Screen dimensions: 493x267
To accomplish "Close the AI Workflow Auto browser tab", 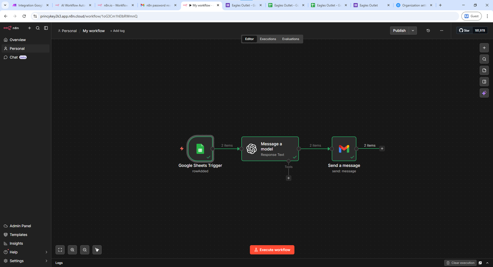I will pos(90,5).
